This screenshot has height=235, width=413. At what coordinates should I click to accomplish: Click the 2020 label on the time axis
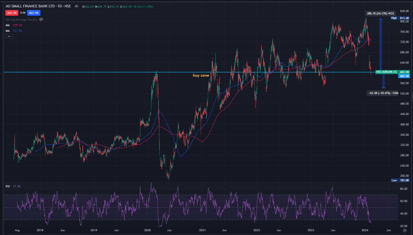pos(147,230)
